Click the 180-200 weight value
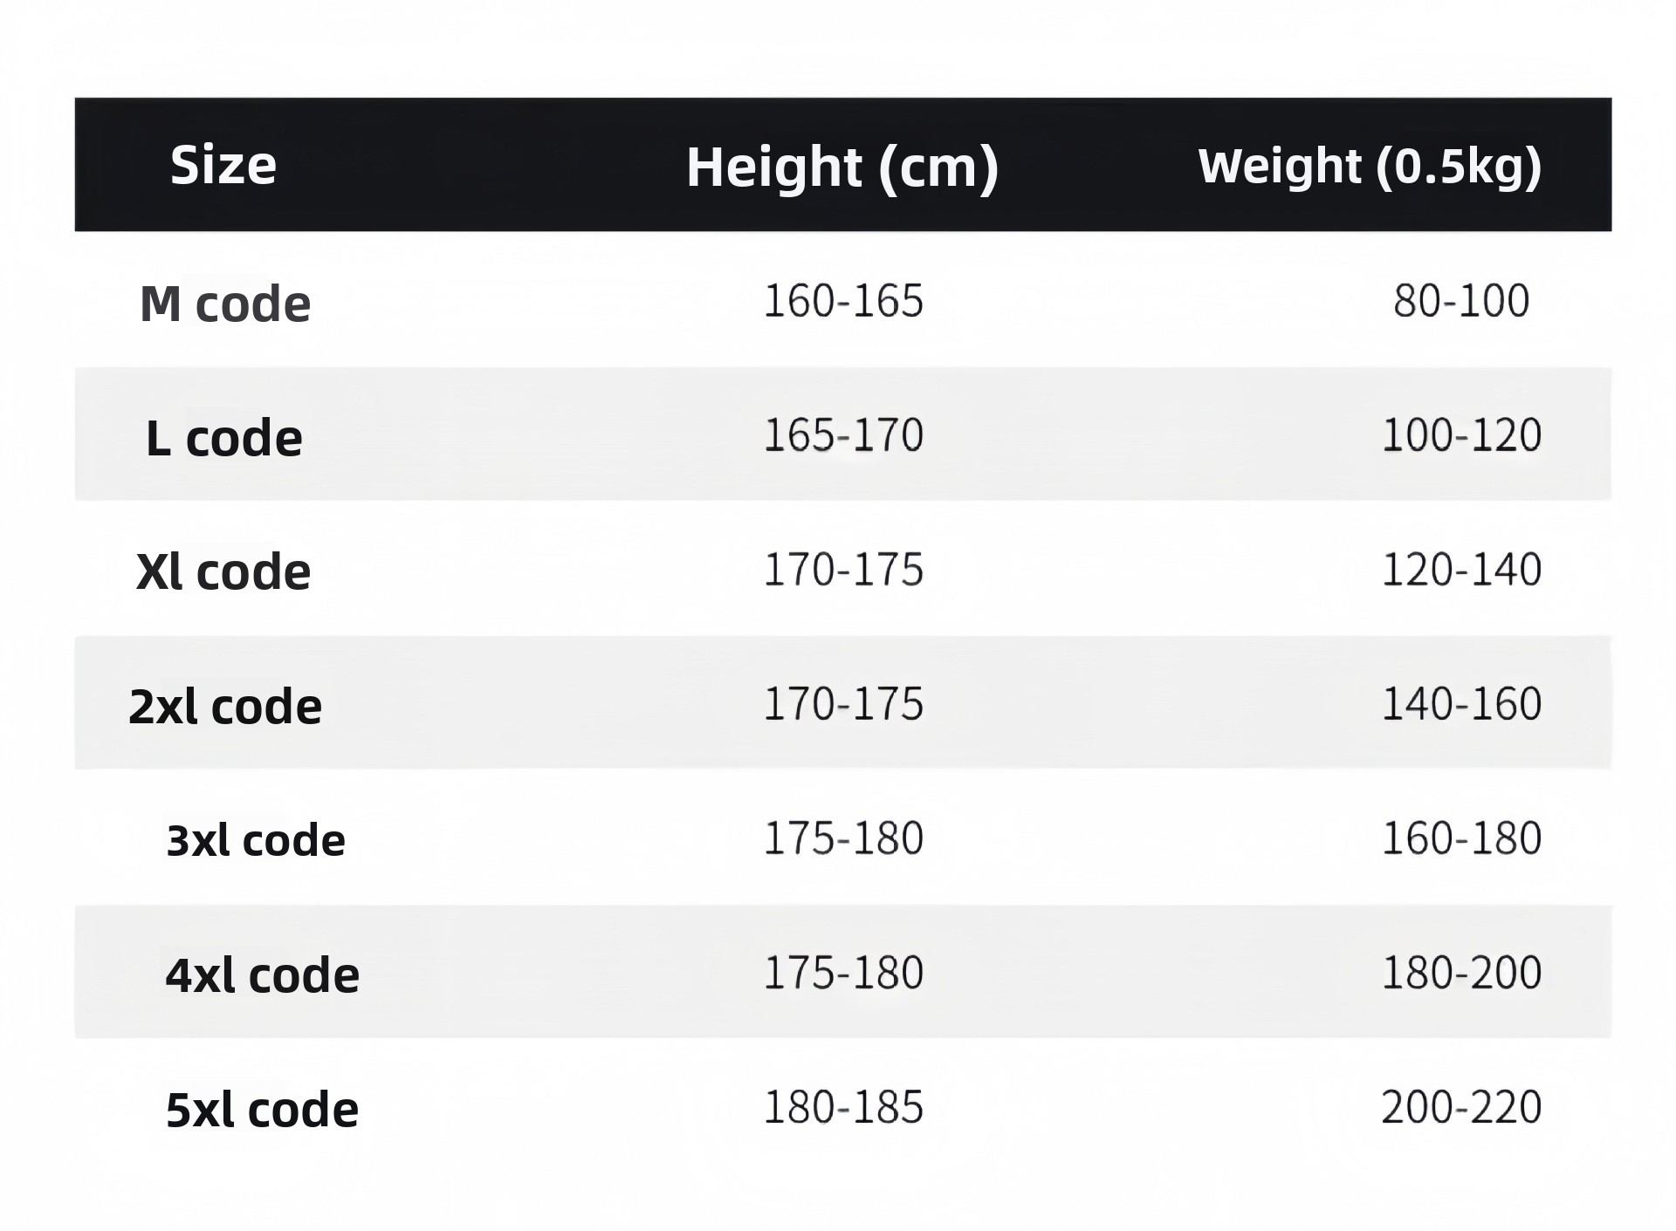 (x=1461, y=973)
